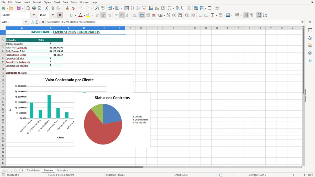Click the zoom in plus button
Image resolution: width=315 pixels, height=177 pixels.
tap(304, 175)
